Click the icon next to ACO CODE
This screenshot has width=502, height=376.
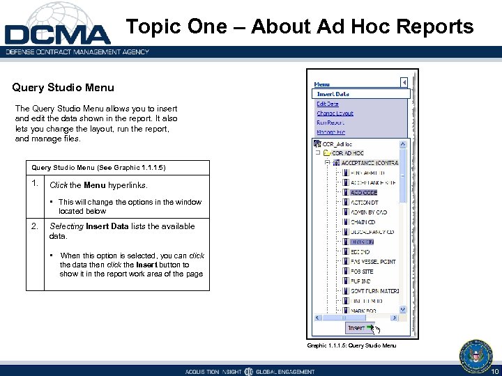click(346, 192)
